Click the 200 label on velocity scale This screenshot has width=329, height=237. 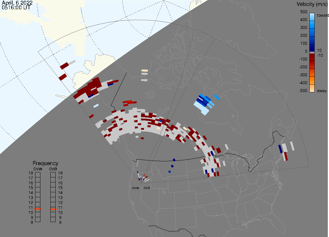point(304,36)
